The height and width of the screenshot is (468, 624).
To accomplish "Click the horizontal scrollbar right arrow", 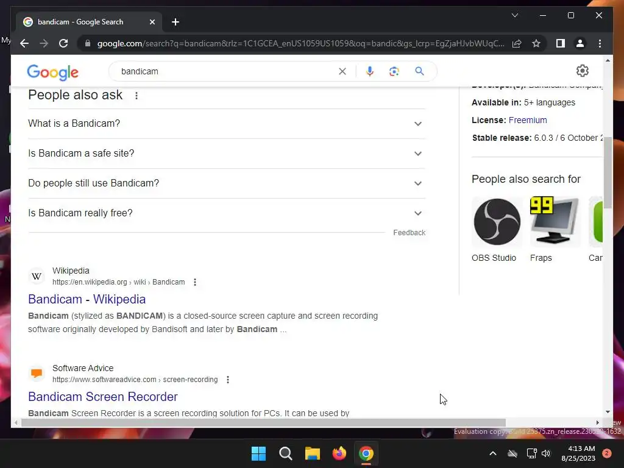I will click(597, 423).
